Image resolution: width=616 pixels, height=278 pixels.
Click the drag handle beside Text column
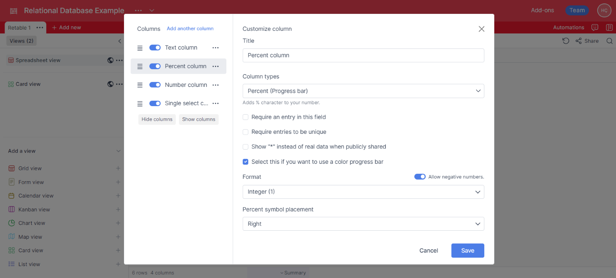[140, 48]
